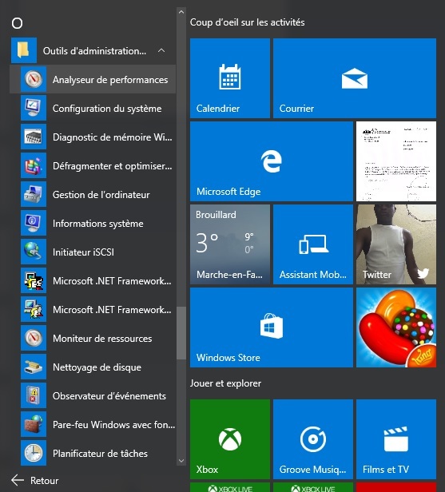Open the document preview live tile
The image size is (445, 492).
[396, 161]
